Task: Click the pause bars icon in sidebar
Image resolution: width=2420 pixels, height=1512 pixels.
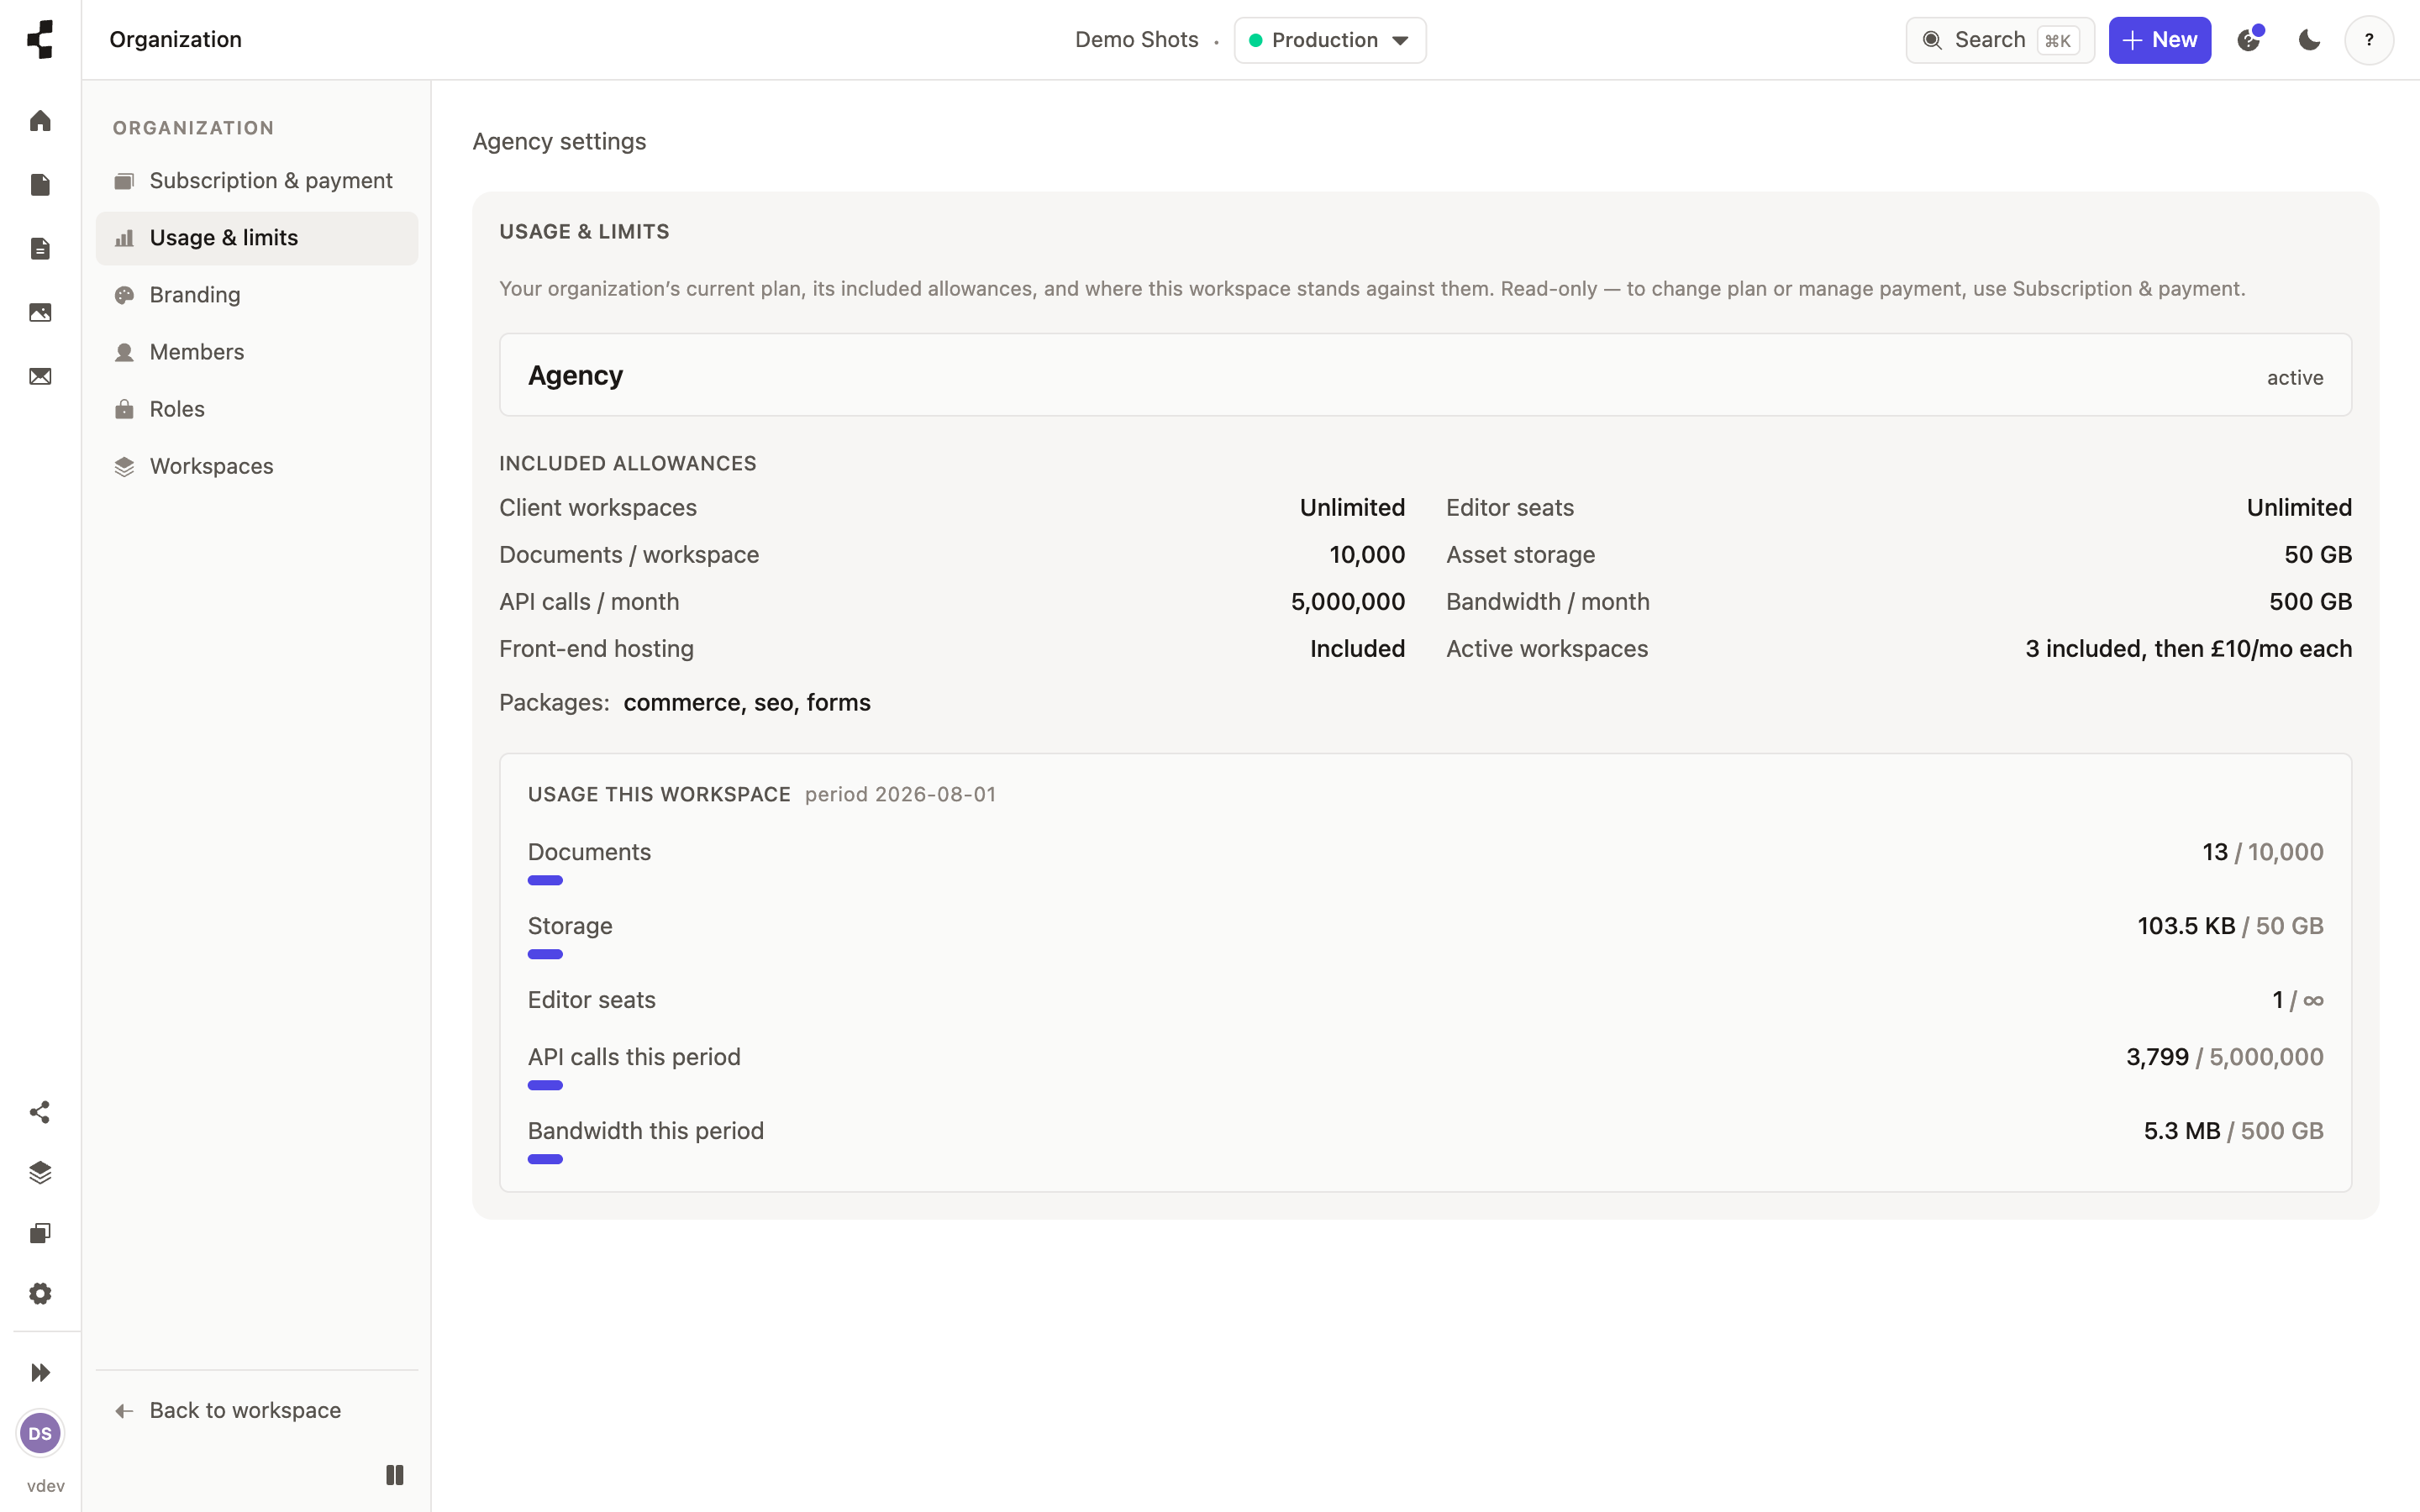Action: [x=395, y=1475]
